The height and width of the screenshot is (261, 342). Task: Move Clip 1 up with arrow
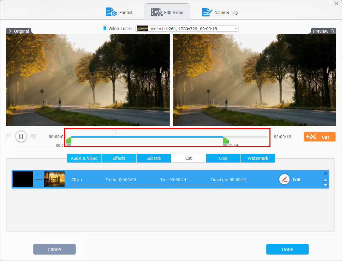325,180
